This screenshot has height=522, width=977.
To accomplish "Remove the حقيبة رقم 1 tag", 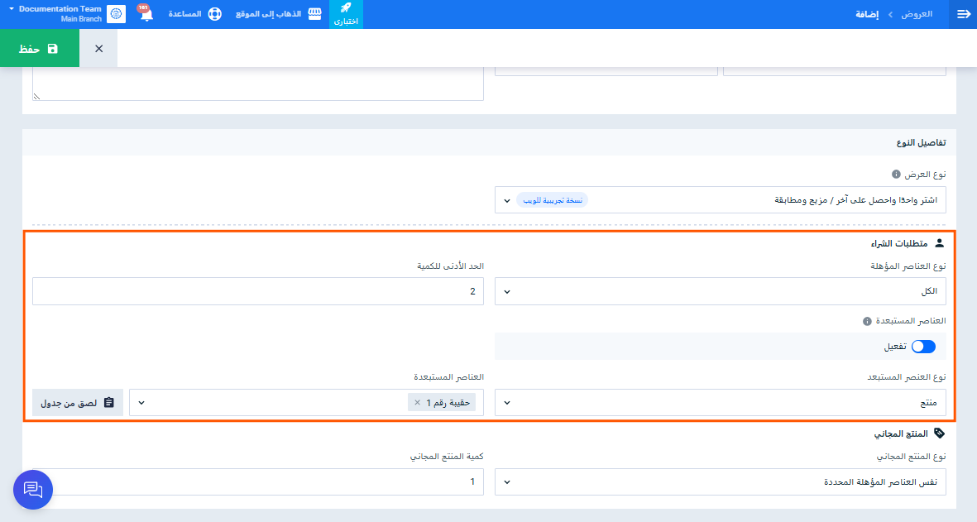I will [418, 403].
